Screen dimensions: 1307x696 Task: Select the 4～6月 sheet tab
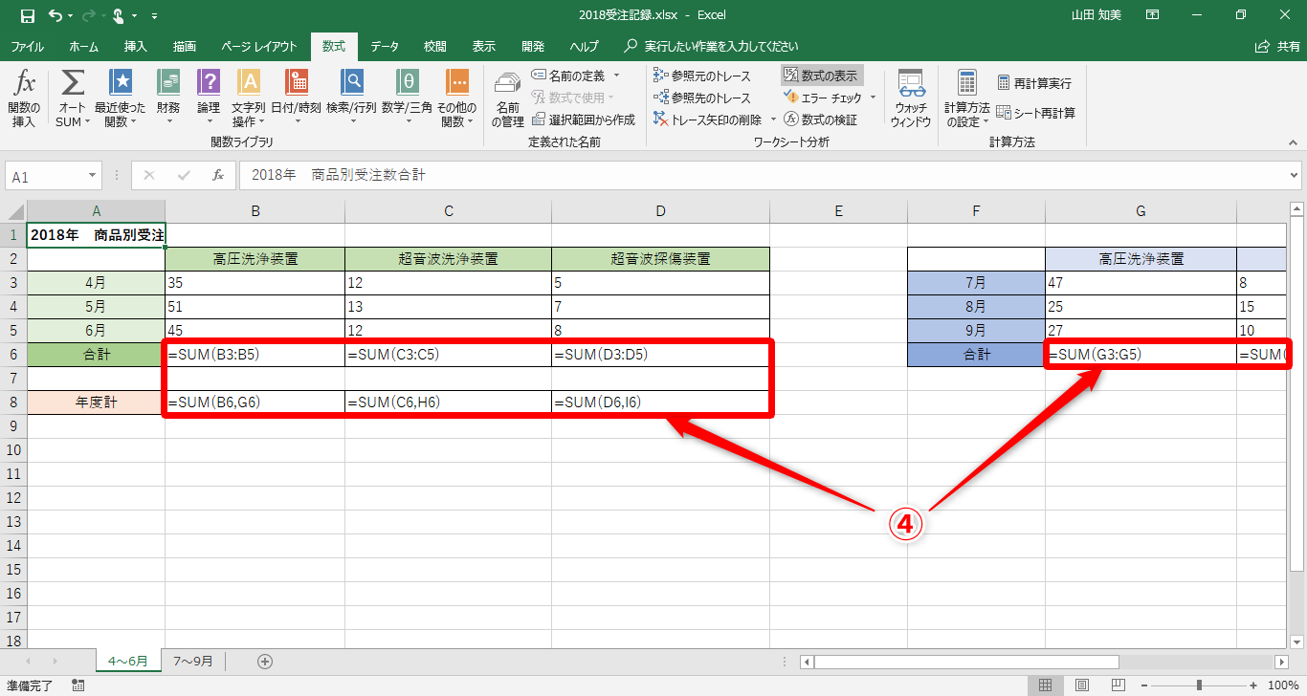click(x=127, y=661)
